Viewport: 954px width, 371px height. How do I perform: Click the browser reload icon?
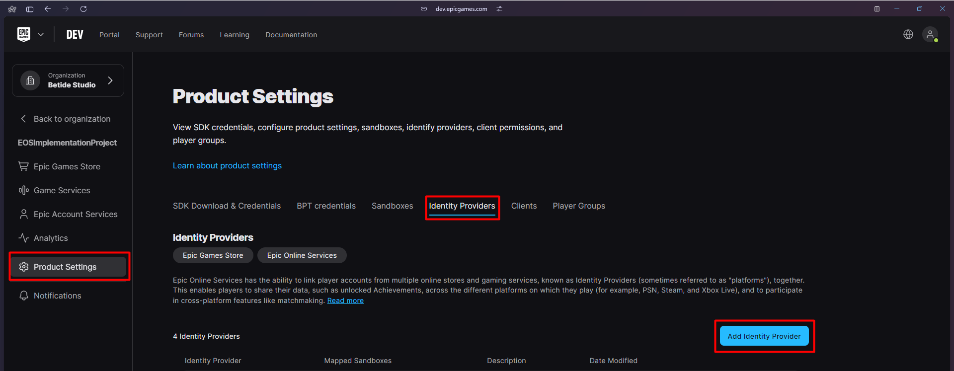pyautogui.click(x=83, y=9)
